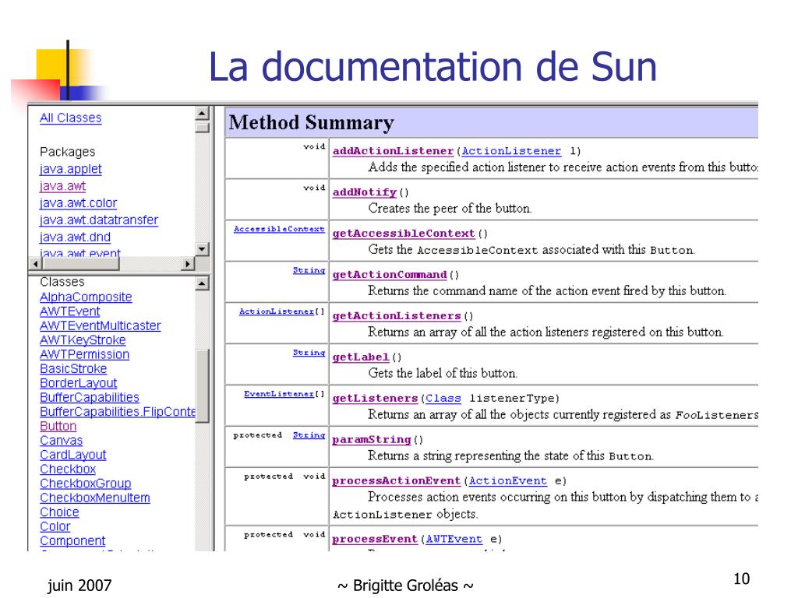Click the packages list scroll-up arrow
This screenshot has height=598, width=798.
pyautogui.click(x=202, y=114)
